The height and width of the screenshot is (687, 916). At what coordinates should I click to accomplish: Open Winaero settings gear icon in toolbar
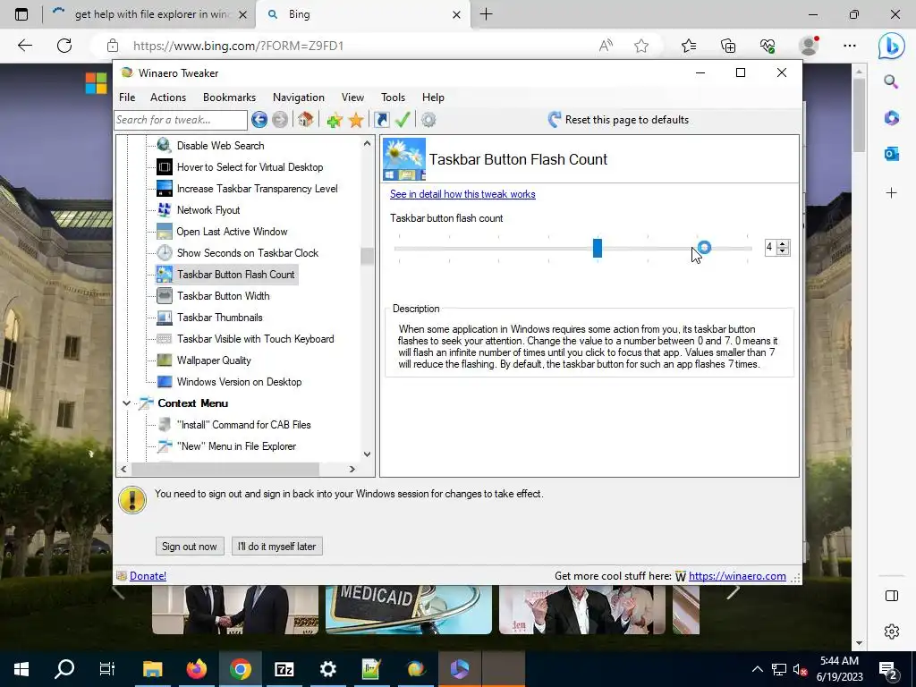pyautogui.click(x=428, y=120)
